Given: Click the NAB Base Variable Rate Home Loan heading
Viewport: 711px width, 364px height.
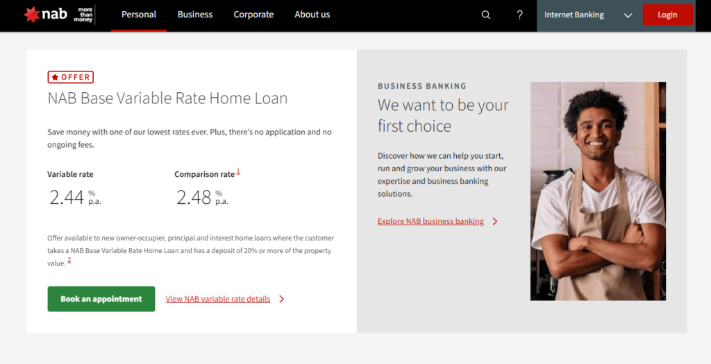Looking at the screenshot, I should point(167,98).
